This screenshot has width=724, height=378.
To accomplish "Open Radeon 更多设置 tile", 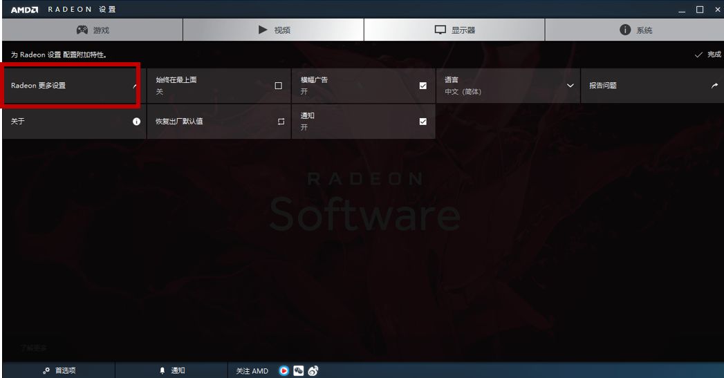I will pyautogui.click(x=74, y=86).
